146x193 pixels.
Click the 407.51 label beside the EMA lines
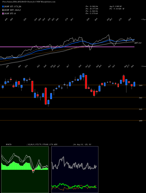click(x=138, y=43)
